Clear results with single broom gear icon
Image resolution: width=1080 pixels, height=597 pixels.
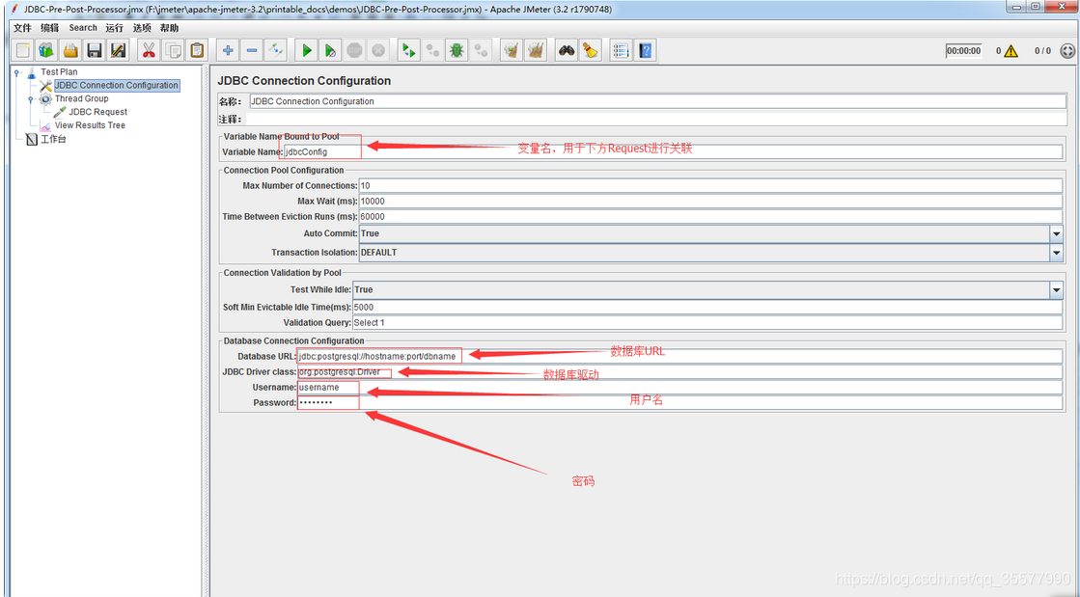511,50
